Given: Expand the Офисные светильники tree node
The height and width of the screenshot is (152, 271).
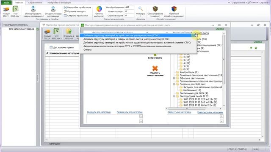Looking at the screenshot, I should (x=174, y=78).
